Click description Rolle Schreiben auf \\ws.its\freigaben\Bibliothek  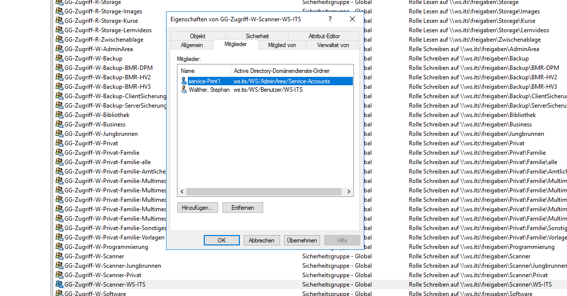coord(472,115)
